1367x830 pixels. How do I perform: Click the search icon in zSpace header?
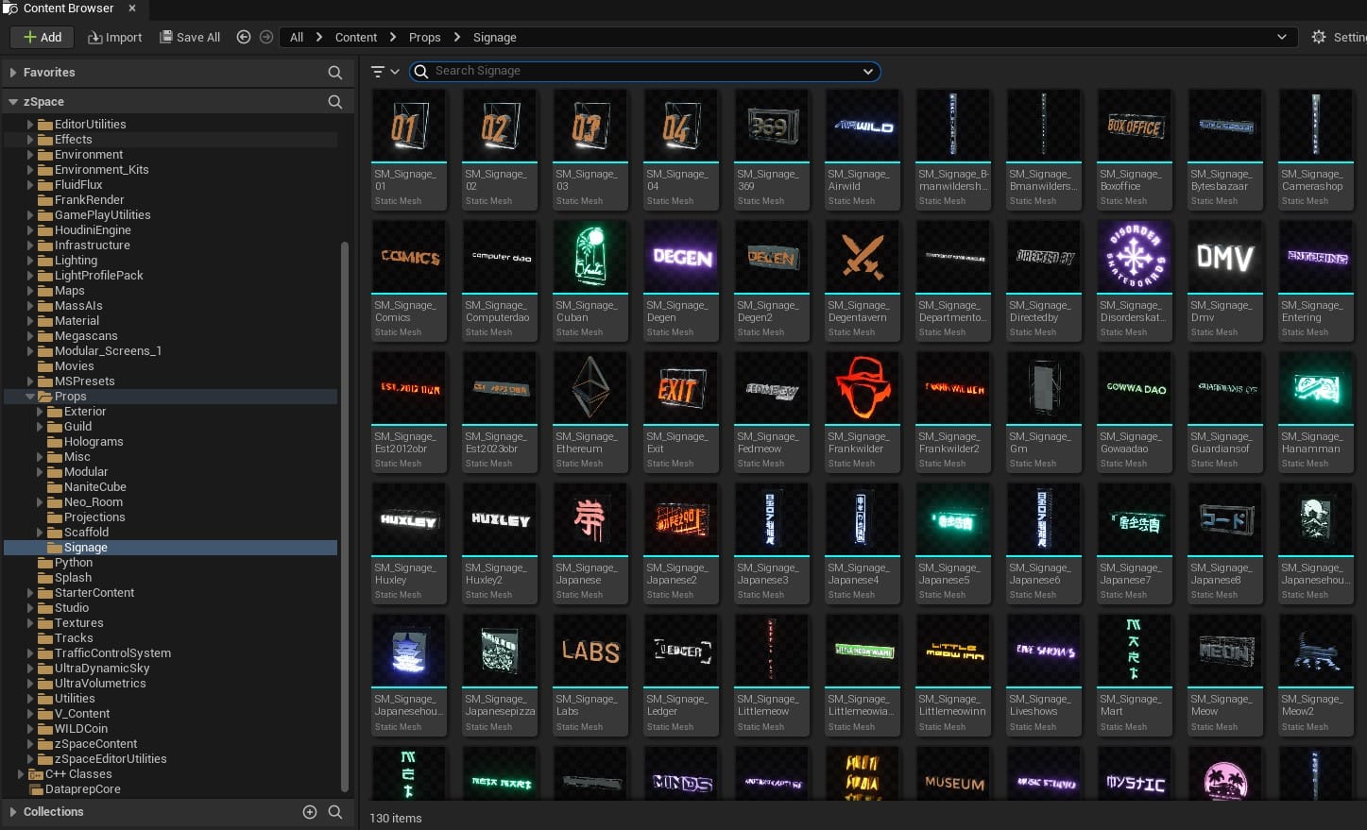334,102
